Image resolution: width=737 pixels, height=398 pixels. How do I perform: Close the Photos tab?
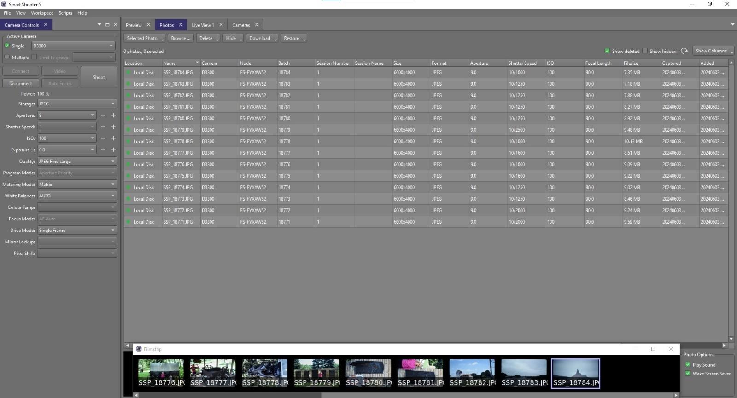[181, 25]
